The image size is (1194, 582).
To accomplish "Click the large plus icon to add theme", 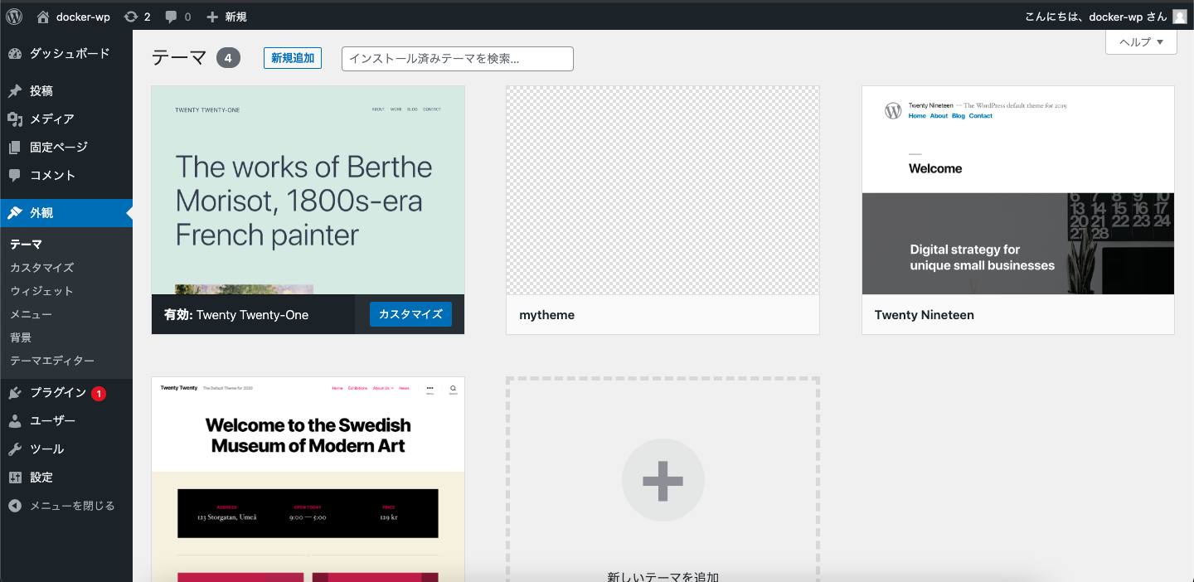I will 663,480.
